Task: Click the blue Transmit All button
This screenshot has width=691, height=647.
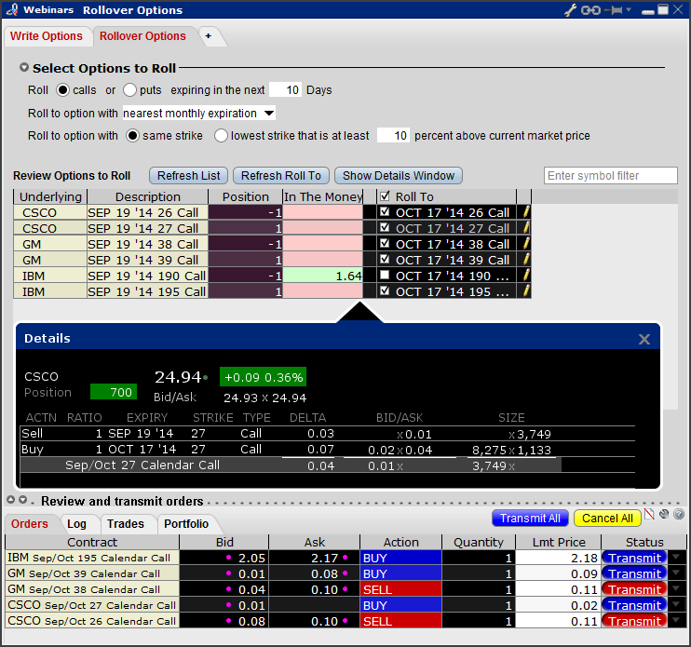Action: (530, 519)
